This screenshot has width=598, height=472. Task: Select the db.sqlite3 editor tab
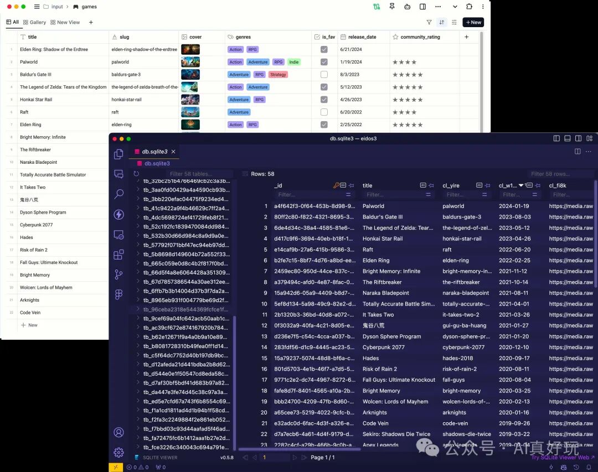[x=154, y=152]
